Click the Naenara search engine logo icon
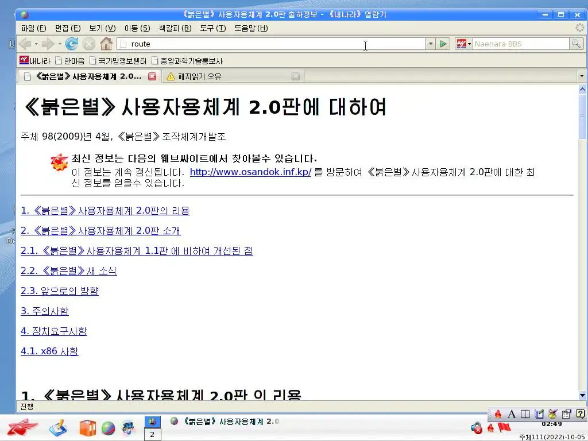588x441 pixels. point(461,44)
